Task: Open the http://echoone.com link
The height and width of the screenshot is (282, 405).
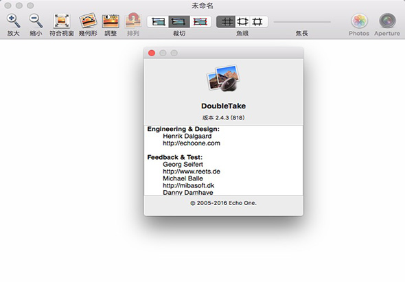Action: (192, 143)
